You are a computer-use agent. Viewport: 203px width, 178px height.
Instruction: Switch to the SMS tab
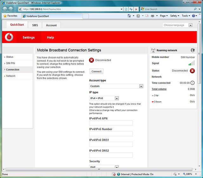pos(35,25)
